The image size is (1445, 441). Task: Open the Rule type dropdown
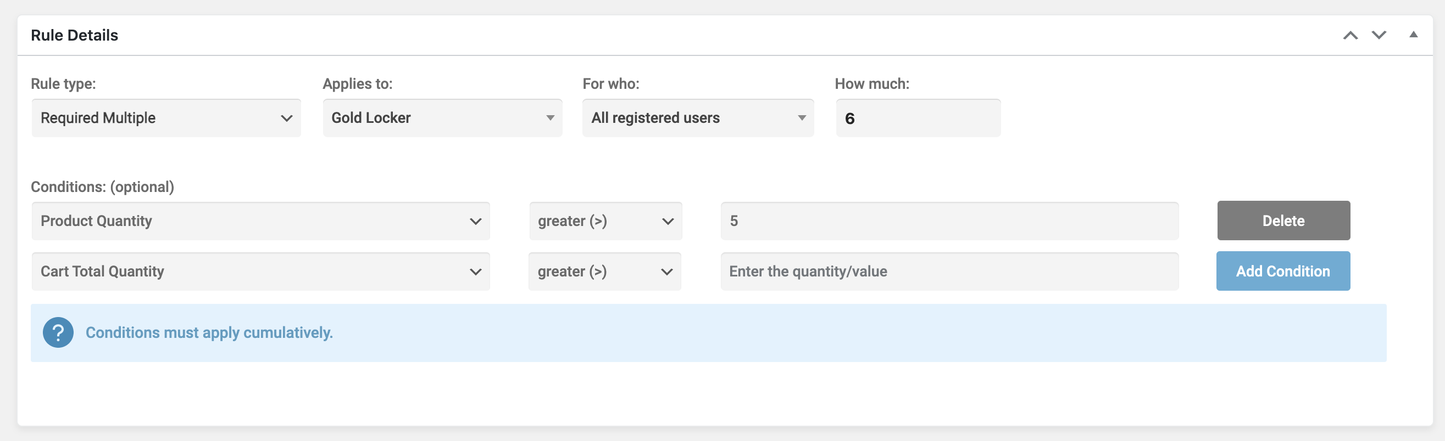click(166, 118)
